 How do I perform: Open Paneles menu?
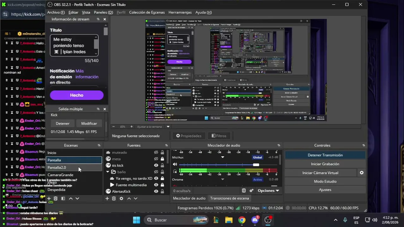click(x=103, y=12)
